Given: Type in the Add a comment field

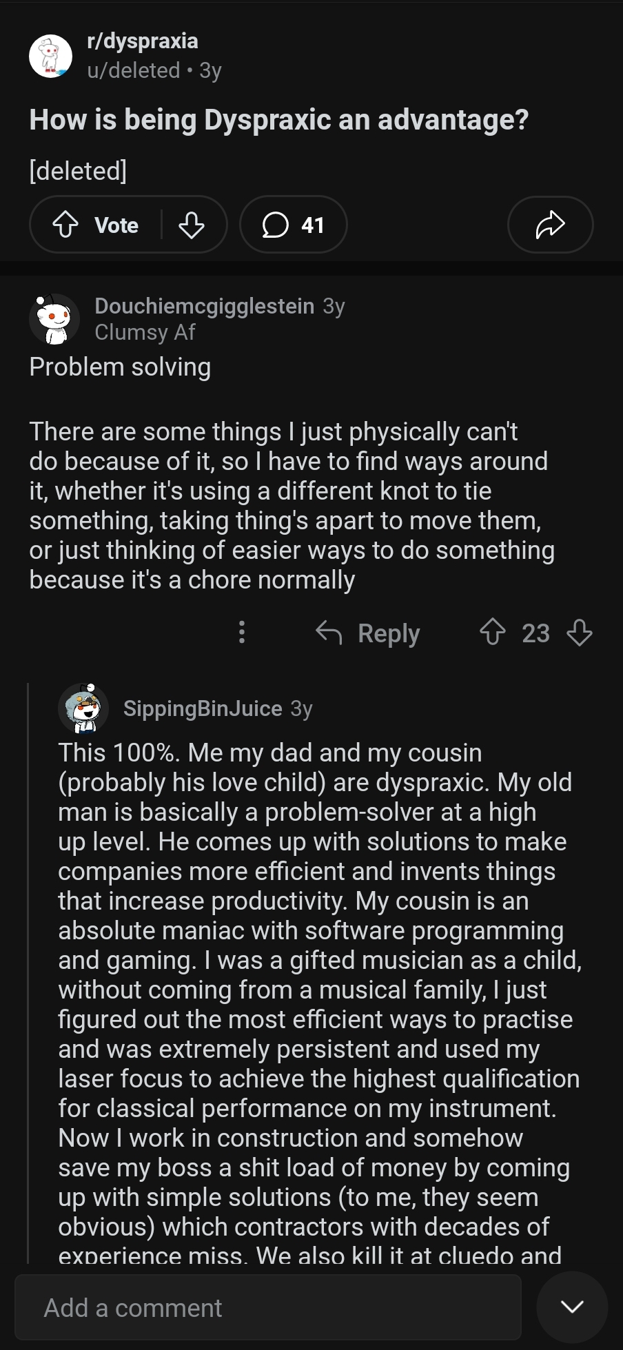Looking at the screenshot, I should (x=267, y=1307).
